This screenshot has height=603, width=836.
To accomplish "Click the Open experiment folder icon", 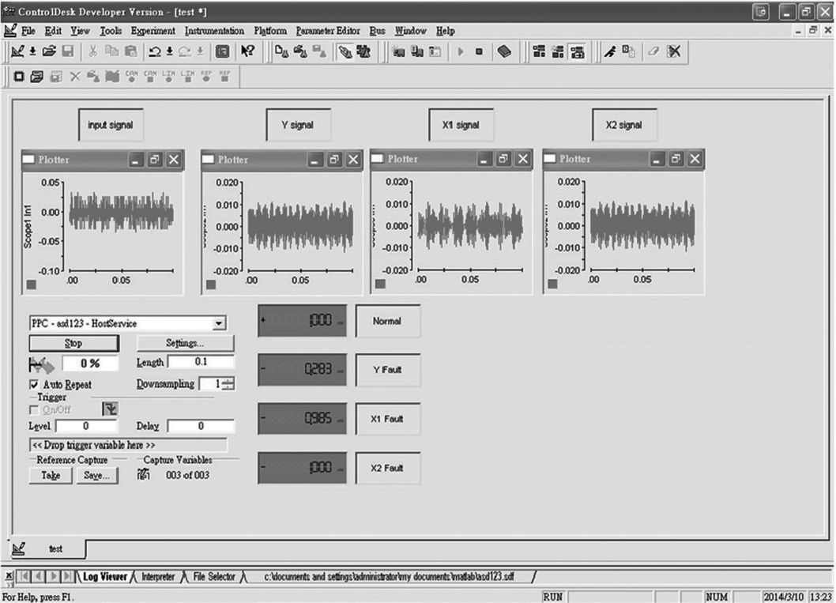I will (x=49, y=51).
